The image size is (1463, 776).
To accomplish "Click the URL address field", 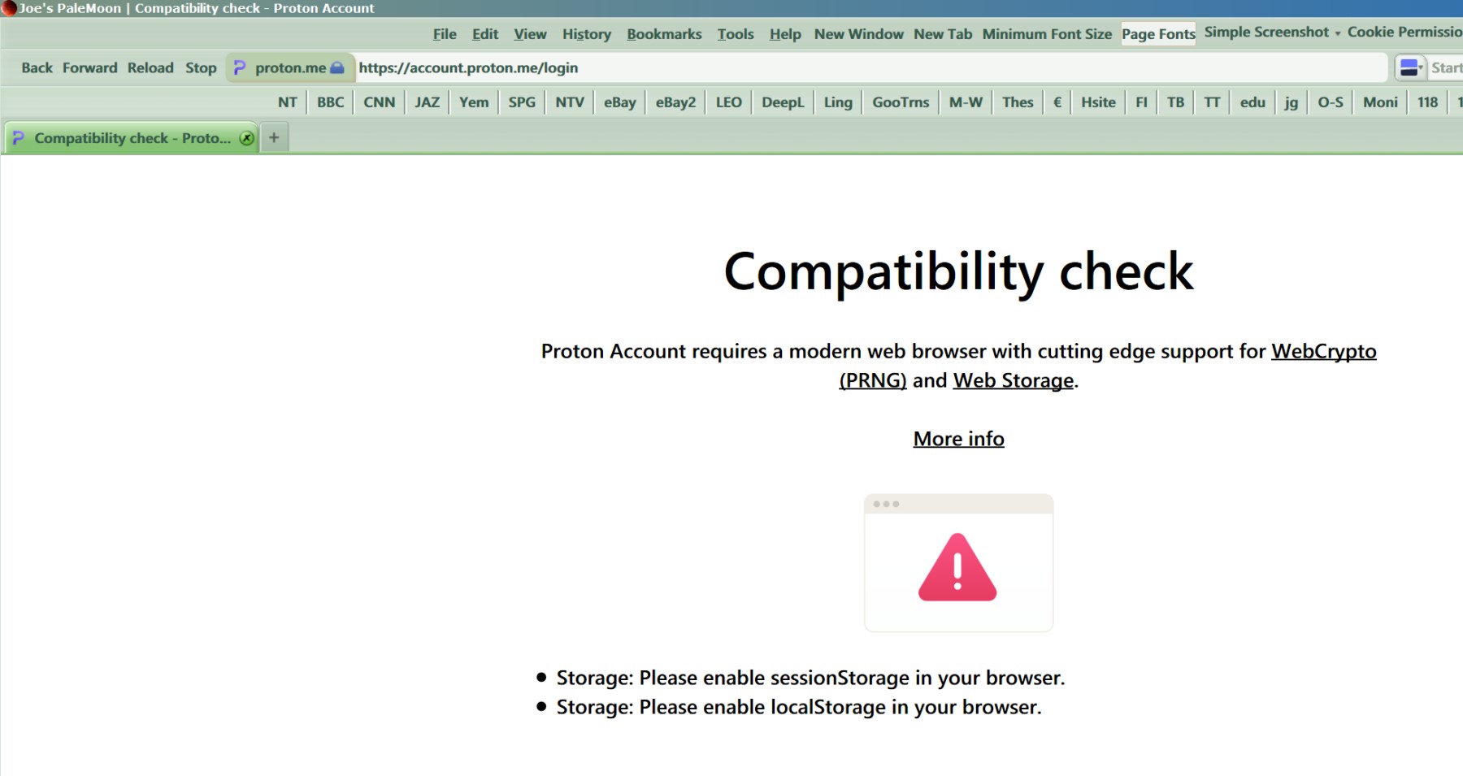I will [x=870, y=67].
